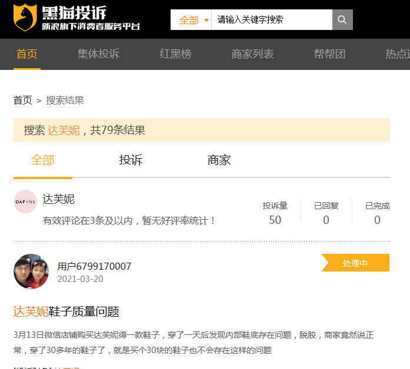Click the complaint description starting 3月13日
The width and height of the screenshot is (410, 369).
click(x=194, y=343)
